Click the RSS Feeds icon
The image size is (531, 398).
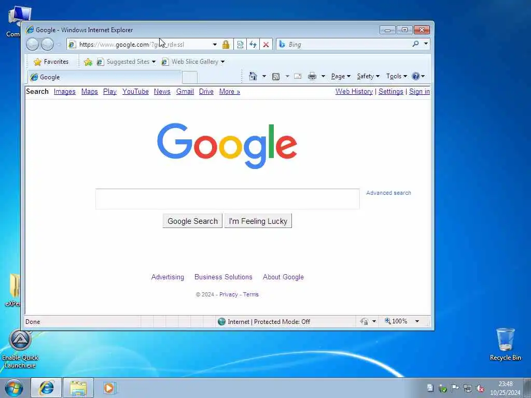tap(276, 77)
